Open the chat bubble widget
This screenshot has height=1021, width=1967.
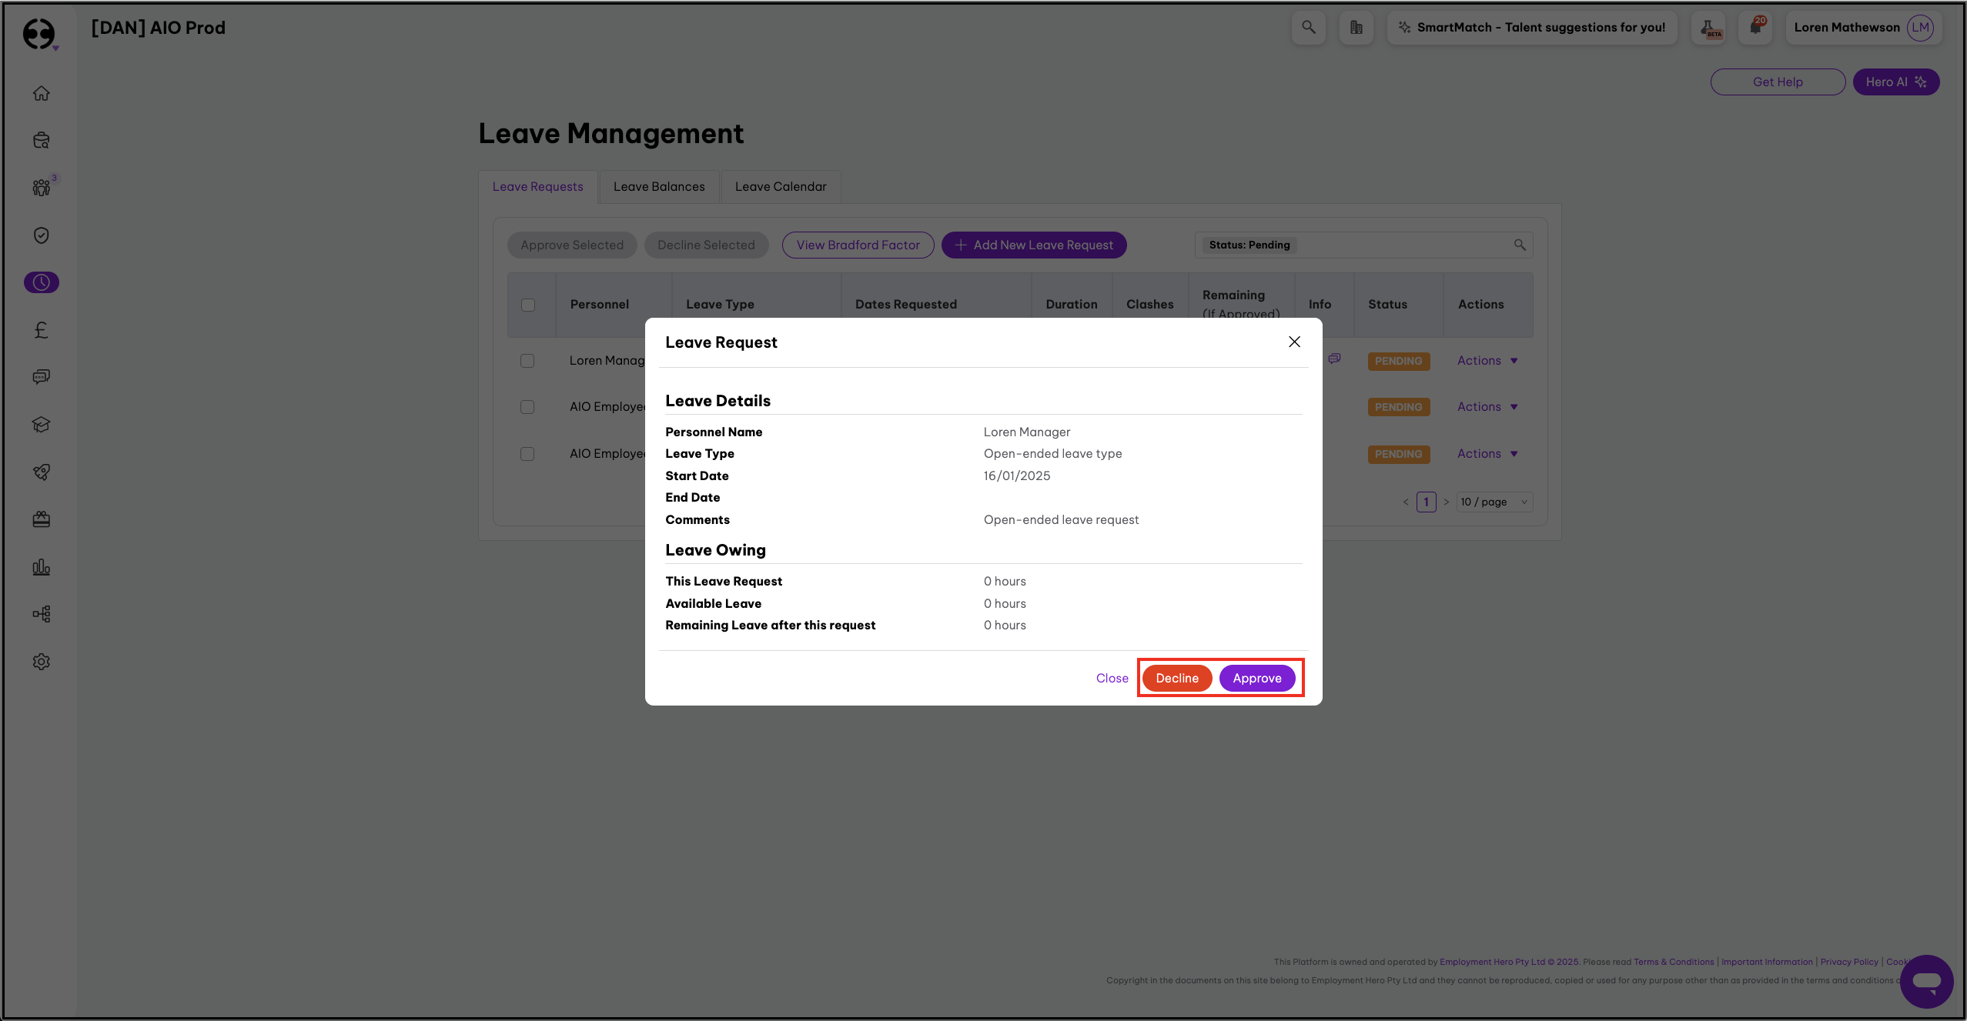pyautogui.click(x=1926, y=981)
